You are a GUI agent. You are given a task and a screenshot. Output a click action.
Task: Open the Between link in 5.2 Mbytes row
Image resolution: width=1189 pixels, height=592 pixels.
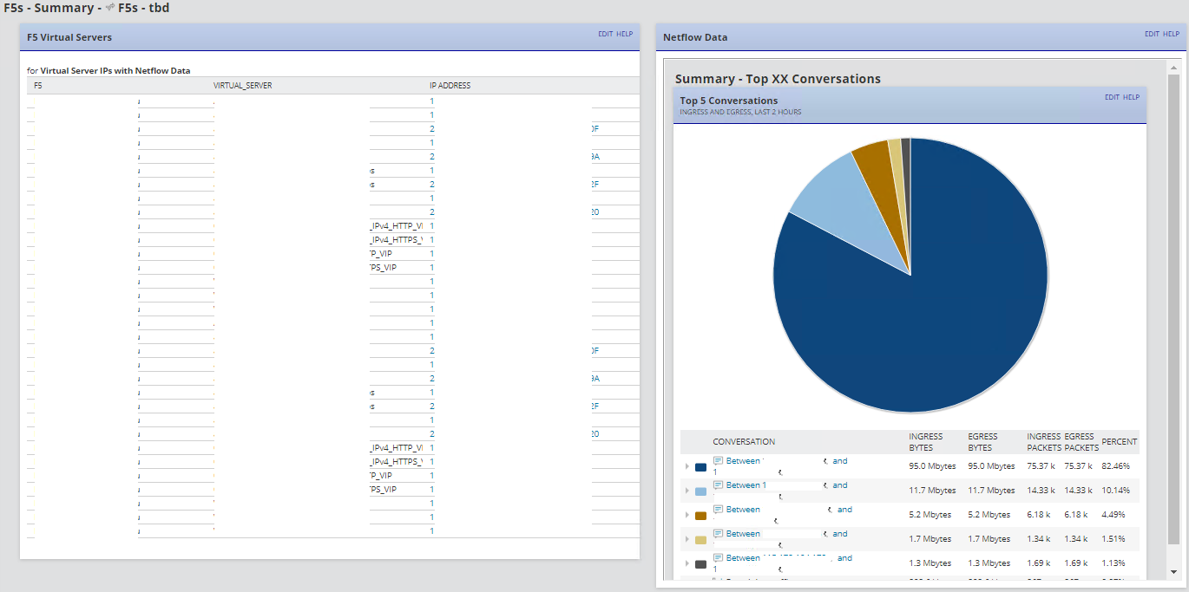tap(743, 510)
